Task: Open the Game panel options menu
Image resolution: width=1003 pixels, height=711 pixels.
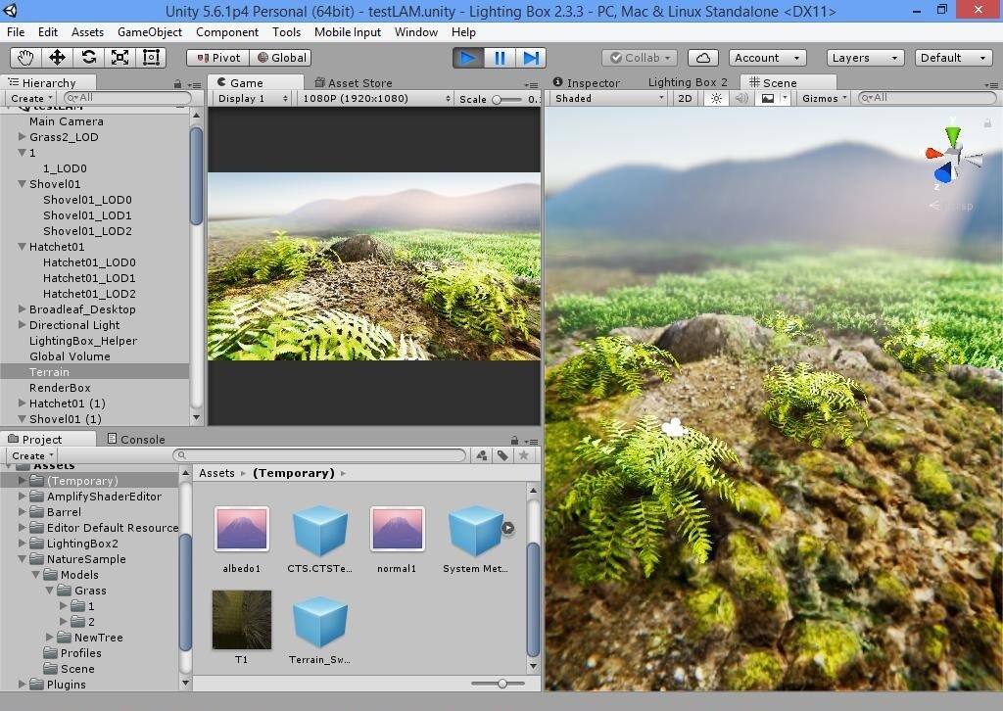Action: [532, 84]
